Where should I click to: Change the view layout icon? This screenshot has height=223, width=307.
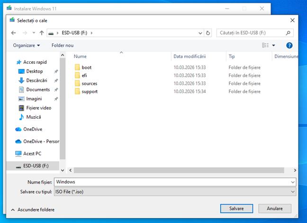click(x=265, y=45)
